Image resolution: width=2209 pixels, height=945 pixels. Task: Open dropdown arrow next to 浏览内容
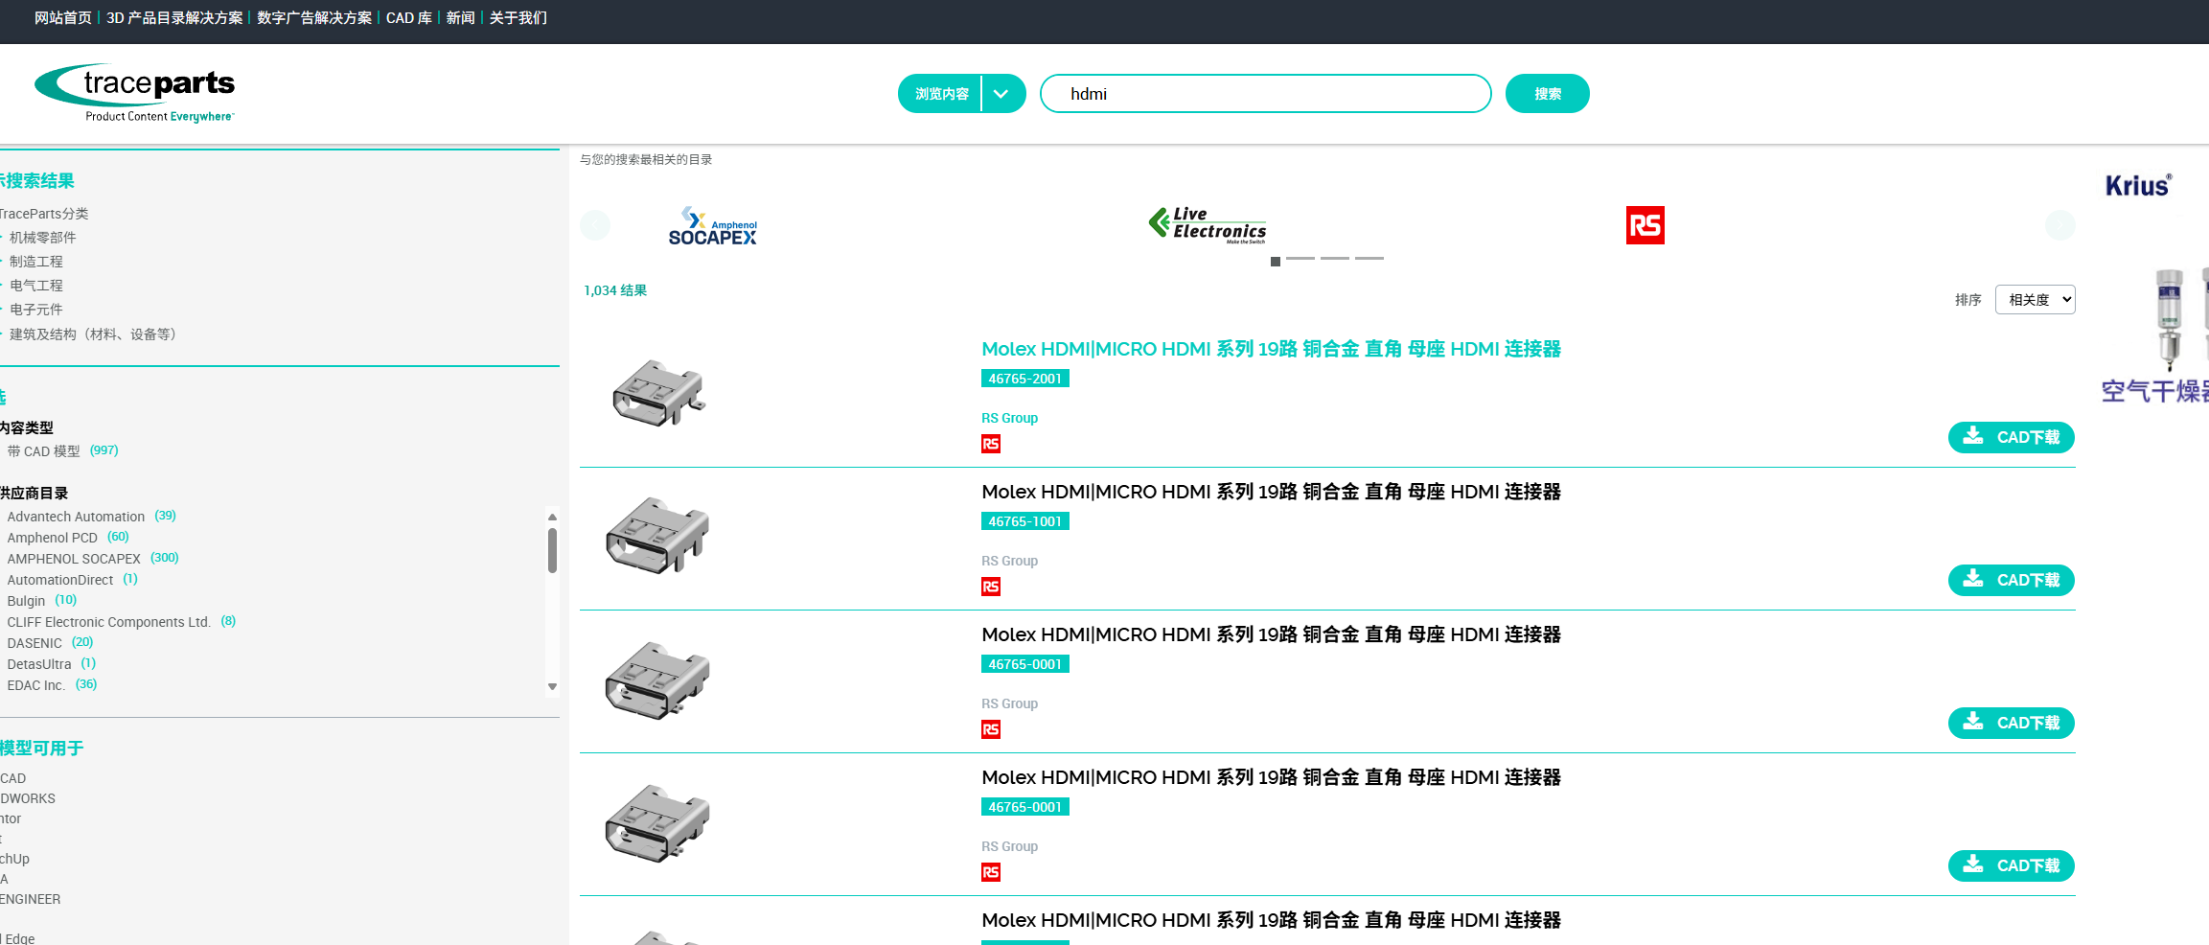1001,94
